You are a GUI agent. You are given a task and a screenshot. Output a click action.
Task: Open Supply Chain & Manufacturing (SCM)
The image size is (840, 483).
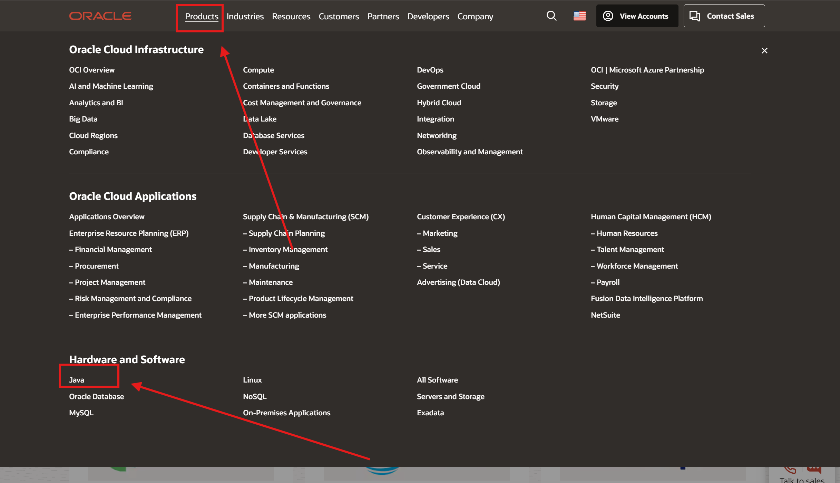click(x=305, y=216)
